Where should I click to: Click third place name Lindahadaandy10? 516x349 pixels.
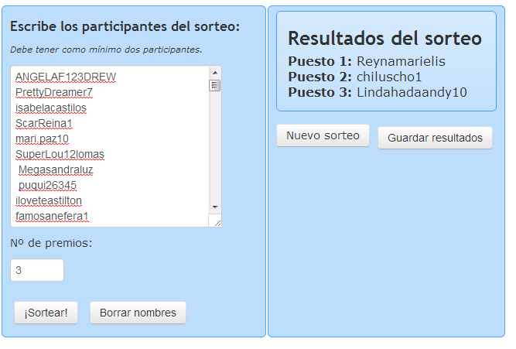tap(412, 92)
